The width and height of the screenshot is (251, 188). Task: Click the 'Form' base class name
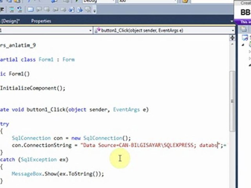69,60
